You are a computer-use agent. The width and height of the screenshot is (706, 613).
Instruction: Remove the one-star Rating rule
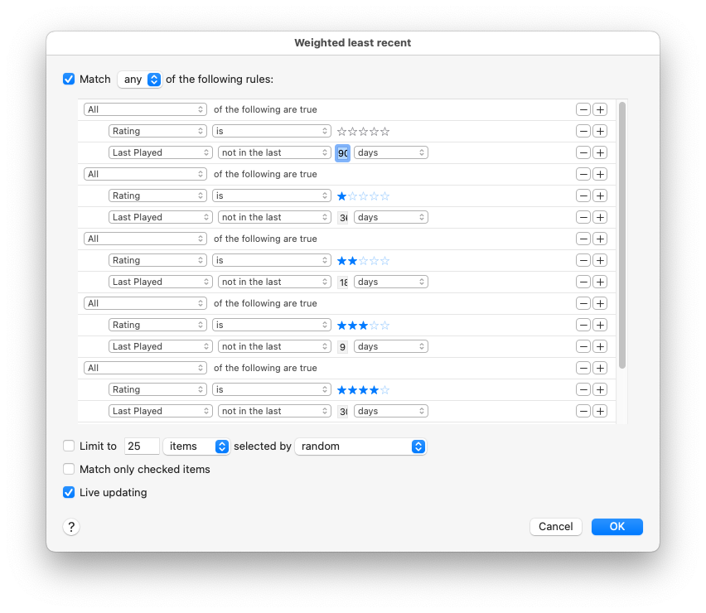[583, 195]
